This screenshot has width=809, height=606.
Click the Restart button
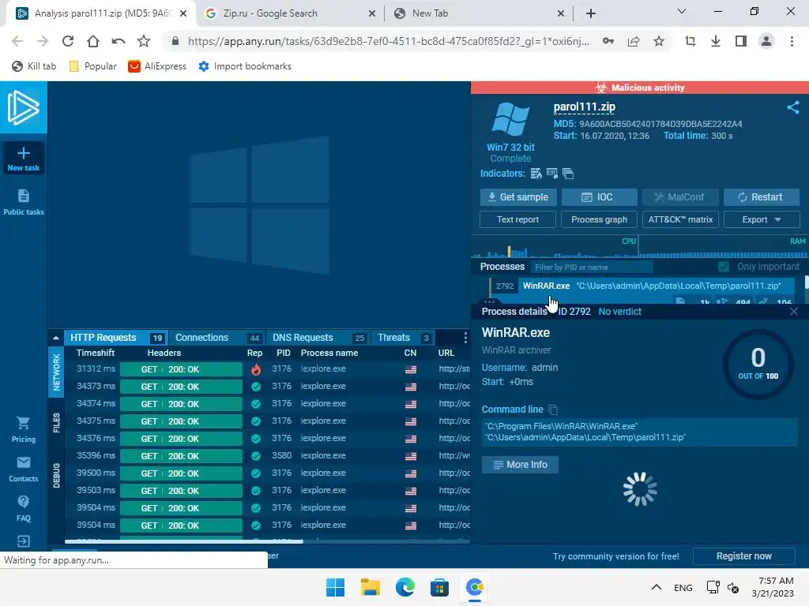pos(761,197)
